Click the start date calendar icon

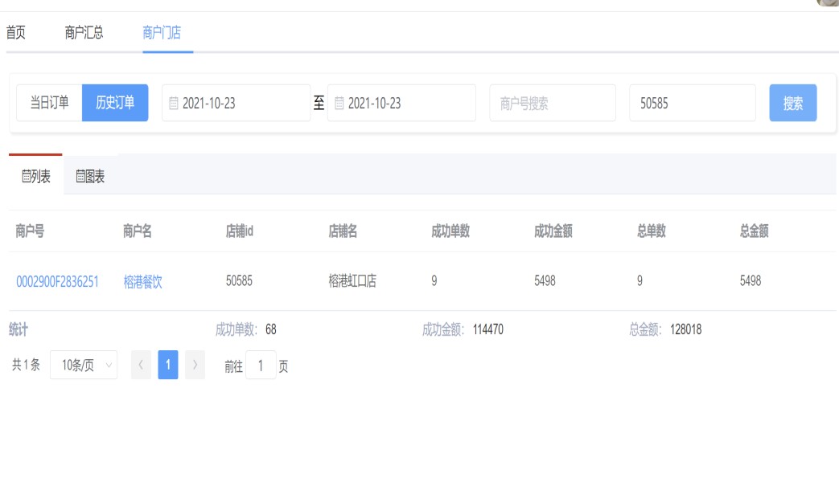(x=174, y=104)
